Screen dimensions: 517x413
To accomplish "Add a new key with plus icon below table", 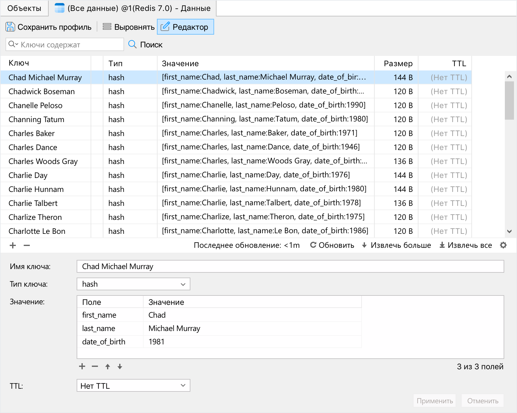I will 13,245.
